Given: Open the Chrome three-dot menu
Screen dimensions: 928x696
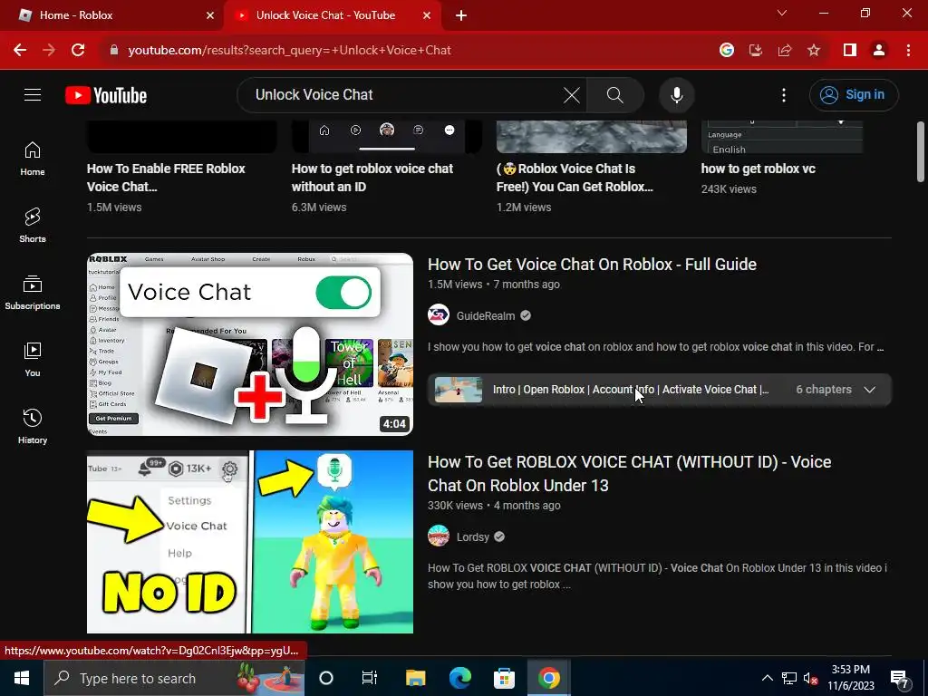Looking at the screenshot, I should click(908, 51).
